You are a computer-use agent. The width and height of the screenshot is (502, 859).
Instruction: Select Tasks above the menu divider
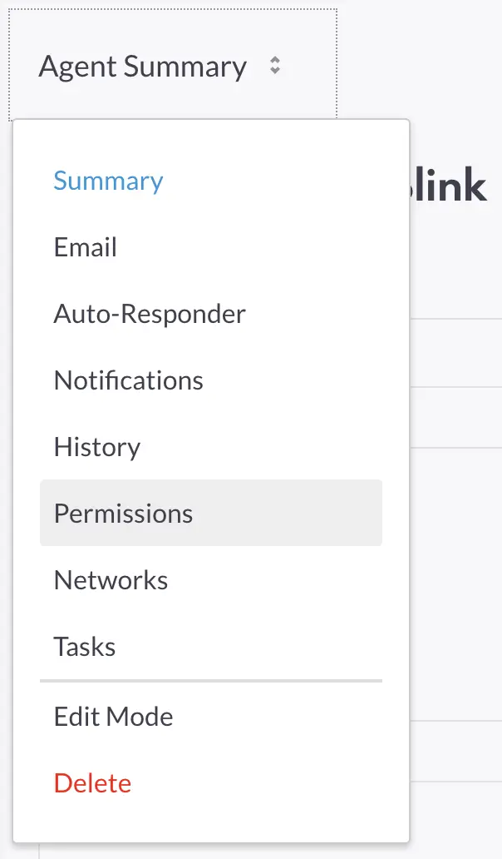point(85,647)
